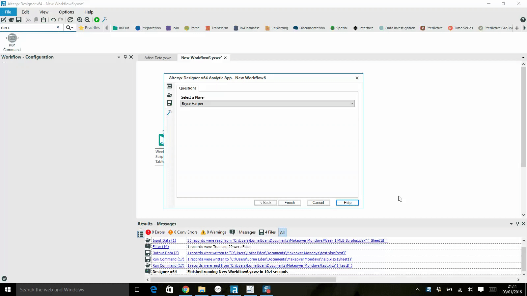The image size is (527, 296).
Task: Open the Select a Player dropdown
Action: pyautogui.click(x=267, y=104)
